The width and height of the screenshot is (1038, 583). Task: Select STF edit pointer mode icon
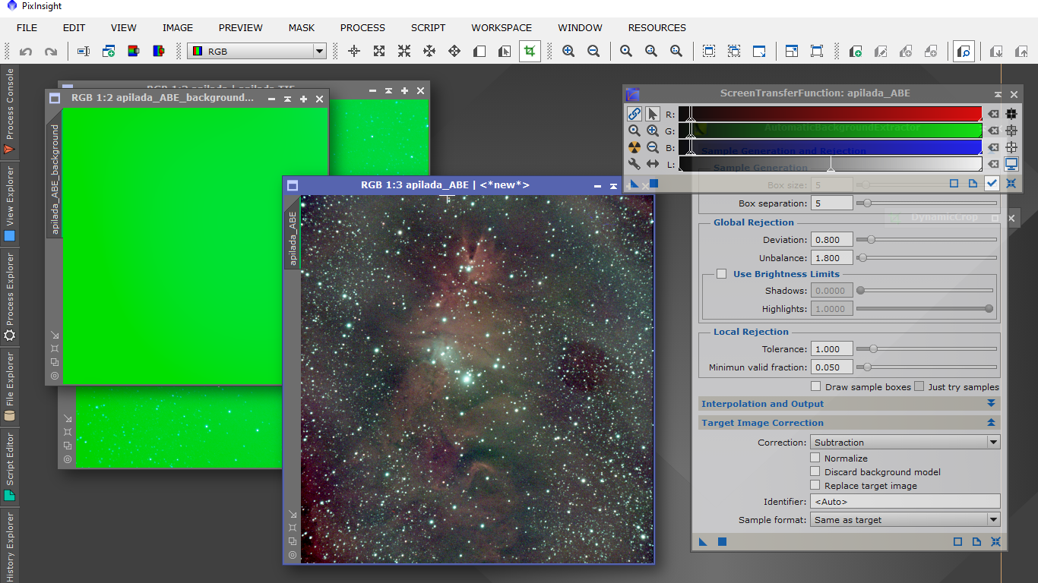point(653,114)
